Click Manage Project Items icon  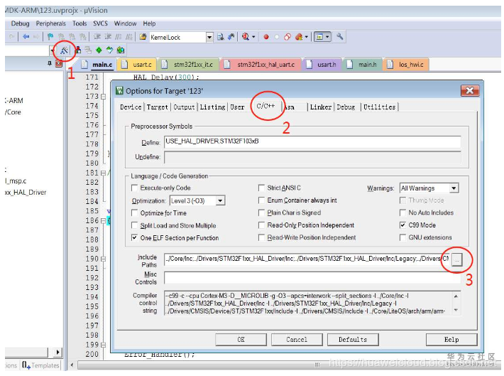pyautogui.click(x=77, y=50)
